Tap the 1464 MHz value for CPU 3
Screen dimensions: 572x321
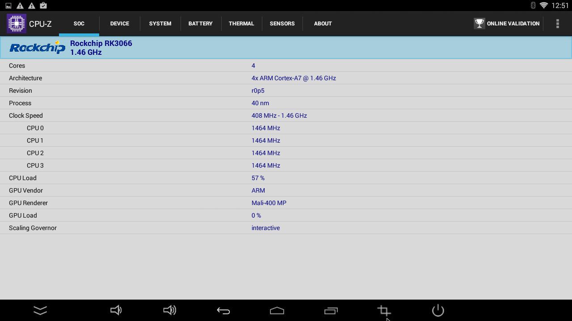[266, 165]
